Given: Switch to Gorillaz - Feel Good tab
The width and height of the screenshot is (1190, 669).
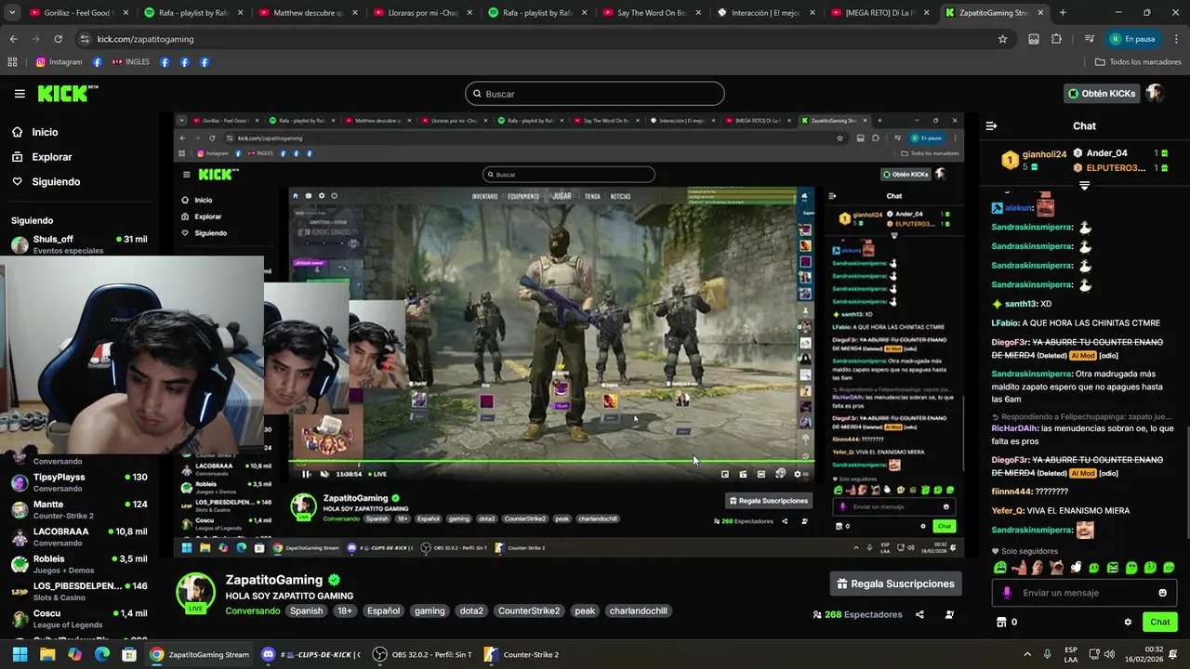Looking at the screenshot, I should pyautogui.click(x=77, y=13).
